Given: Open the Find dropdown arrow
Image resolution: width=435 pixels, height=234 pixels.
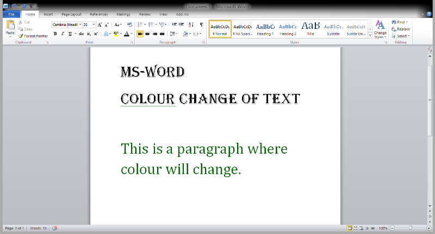Looking at the screenshot, I should pyautogui.click(x=407, y=22).
